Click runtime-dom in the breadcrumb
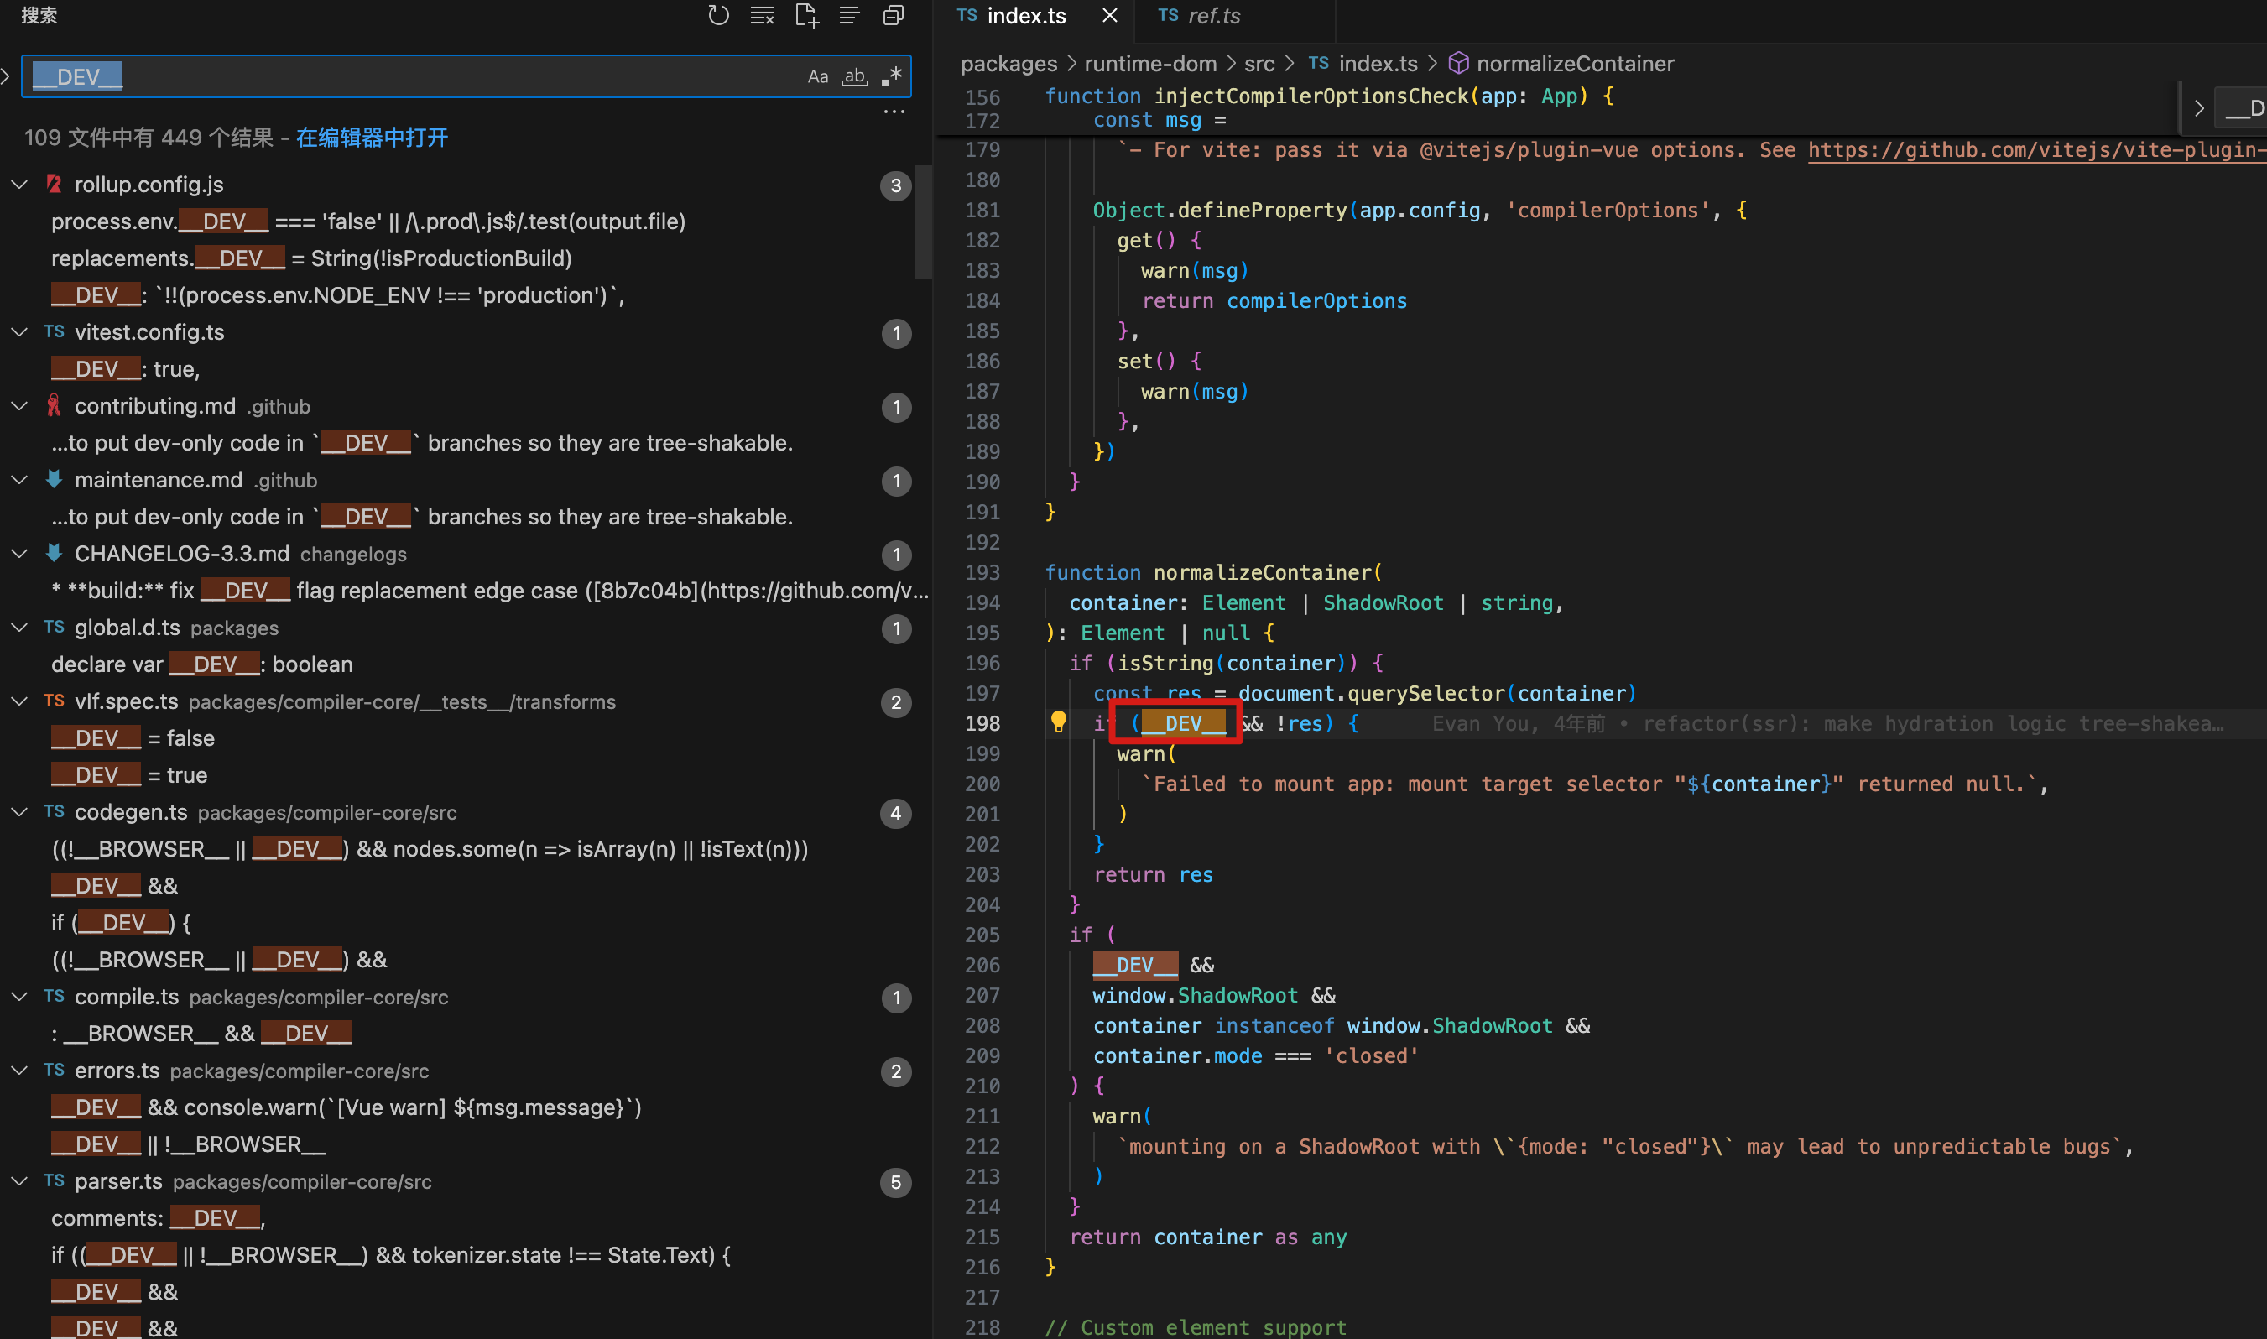Image resolution: width=2267 pixels, height=1339 pixels. click(x=1150, y=64)
